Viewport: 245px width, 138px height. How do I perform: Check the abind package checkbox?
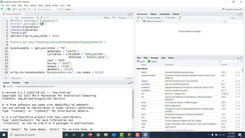pyautogui.click(x=138, y=72)
